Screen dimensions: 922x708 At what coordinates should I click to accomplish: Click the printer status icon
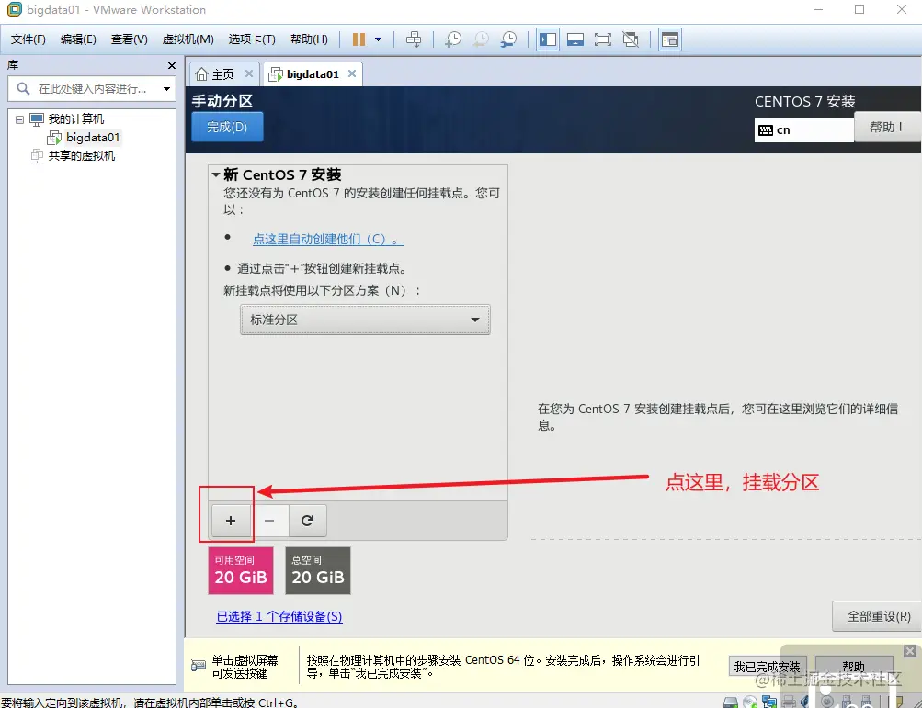[789, 702]
